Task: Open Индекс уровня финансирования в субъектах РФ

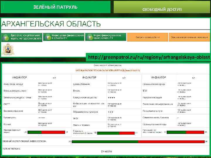Action: click(64, 37)
